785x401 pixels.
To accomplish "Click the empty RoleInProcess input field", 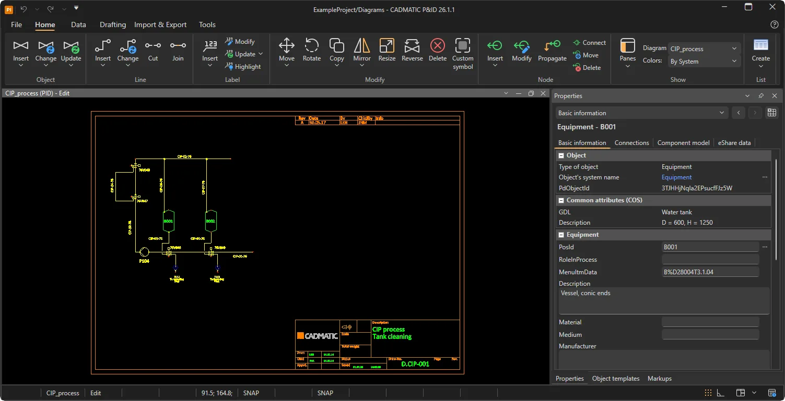I will tap(710, 260).
